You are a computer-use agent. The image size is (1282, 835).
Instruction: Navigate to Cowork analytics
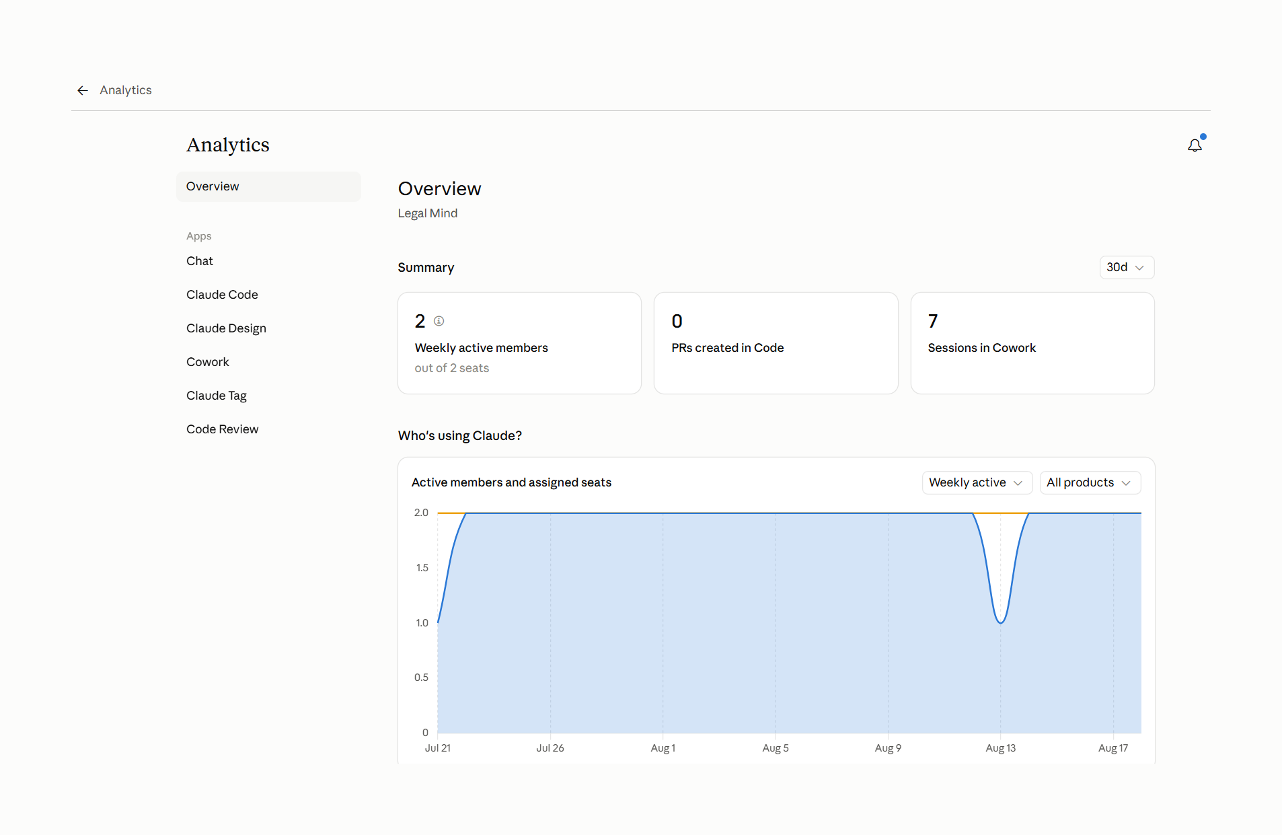[x=208, y=362]
